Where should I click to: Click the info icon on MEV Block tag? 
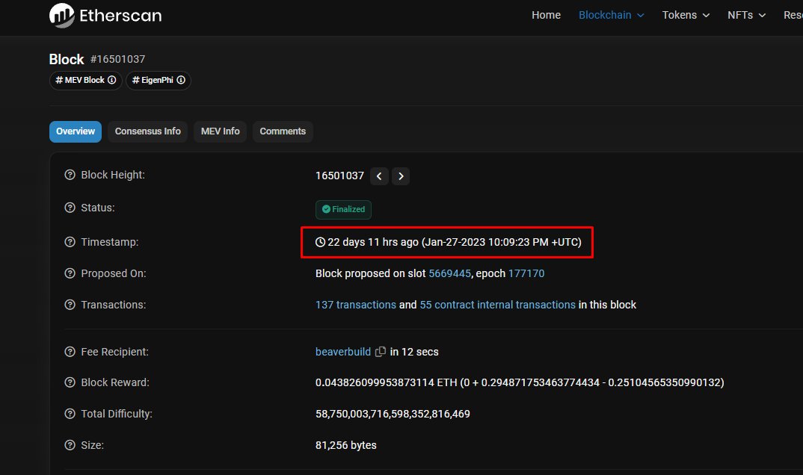pyautogui.click(x=111, y=80)
